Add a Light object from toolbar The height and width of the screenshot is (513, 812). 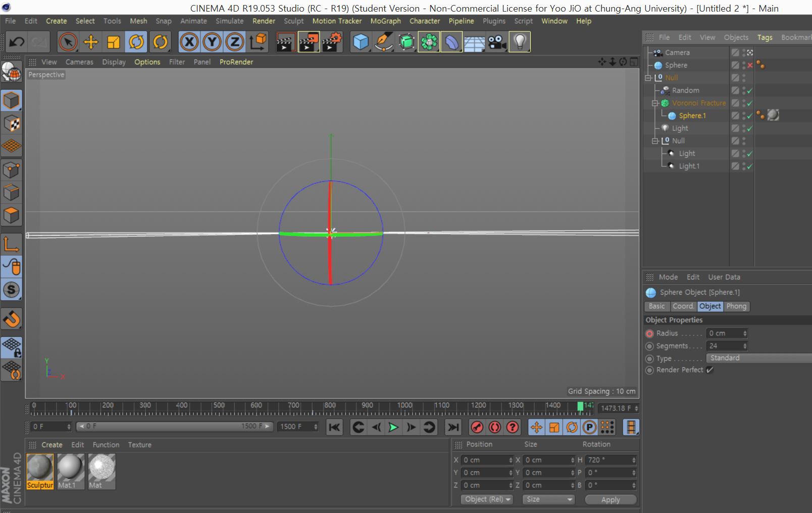pyautogui.click(x=520, y=42)
